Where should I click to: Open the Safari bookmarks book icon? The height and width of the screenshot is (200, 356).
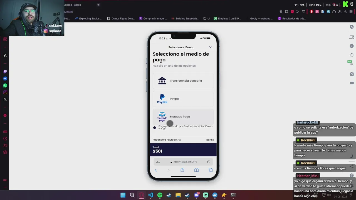(196, 170)
